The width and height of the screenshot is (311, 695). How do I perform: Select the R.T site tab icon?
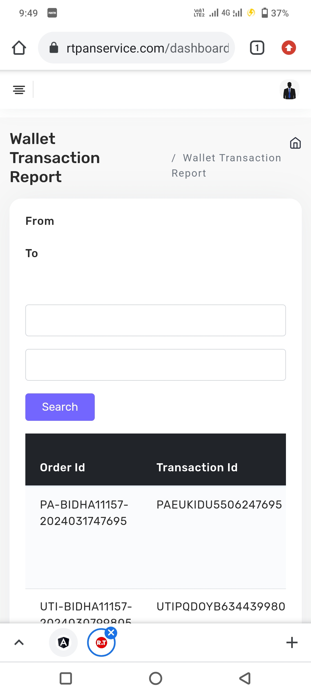coord(101,643)
